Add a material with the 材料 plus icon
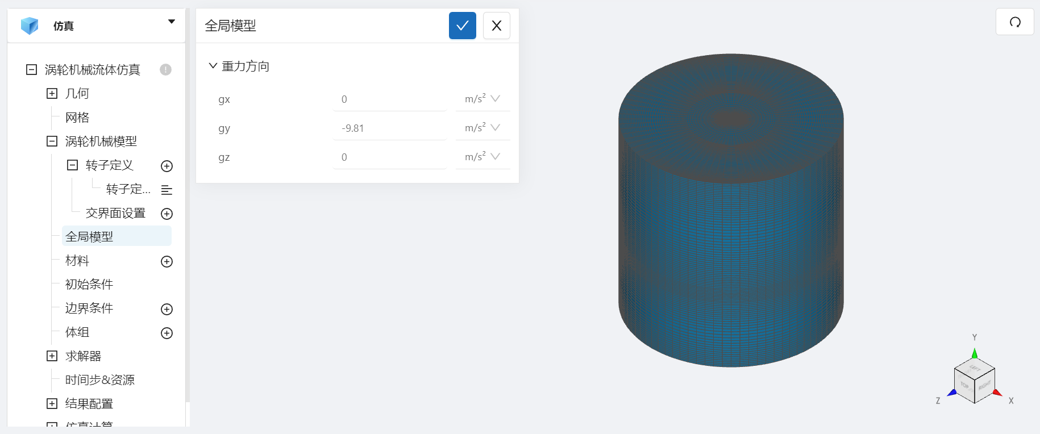 pyautogui.click(x=167, y=261)
